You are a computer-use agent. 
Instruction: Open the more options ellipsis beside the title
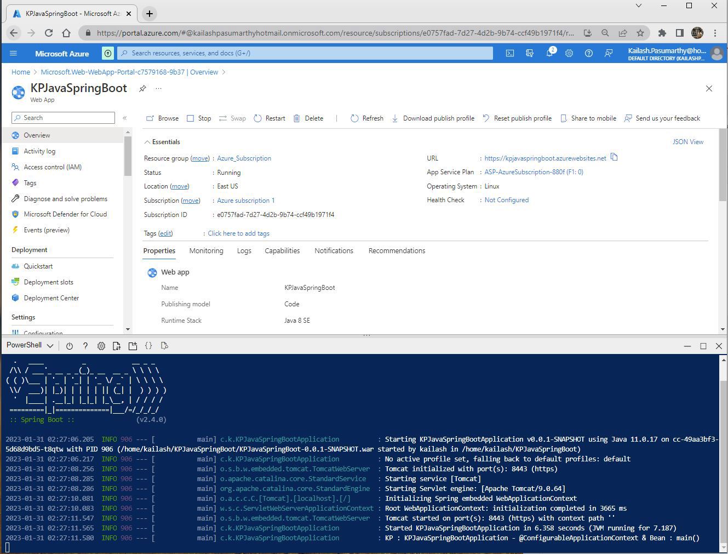point(158,88)
